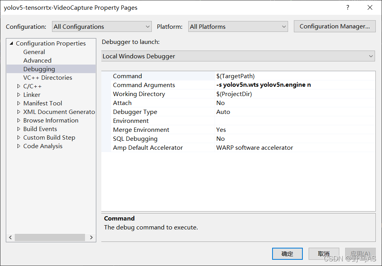
Task: Expand the Build Events node
Action: (x=19, y=129)
